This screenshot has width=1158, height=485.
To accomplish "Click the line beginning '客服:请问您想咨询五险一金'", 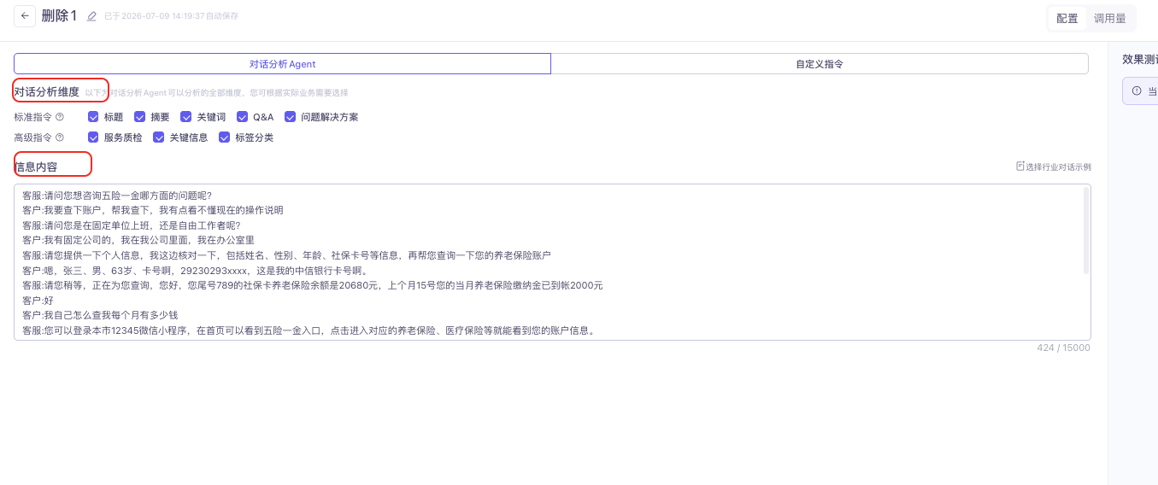I will click(x=117, y=196).
